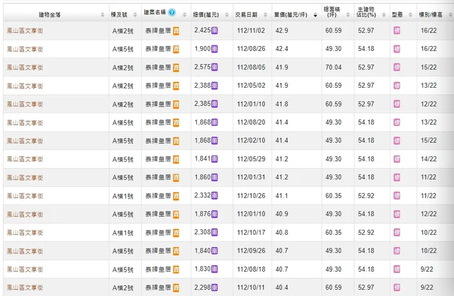Open the orange 資 icon in 112/11/02 row
The height and width of the screenshot is (296, 454).
(176, 31)
